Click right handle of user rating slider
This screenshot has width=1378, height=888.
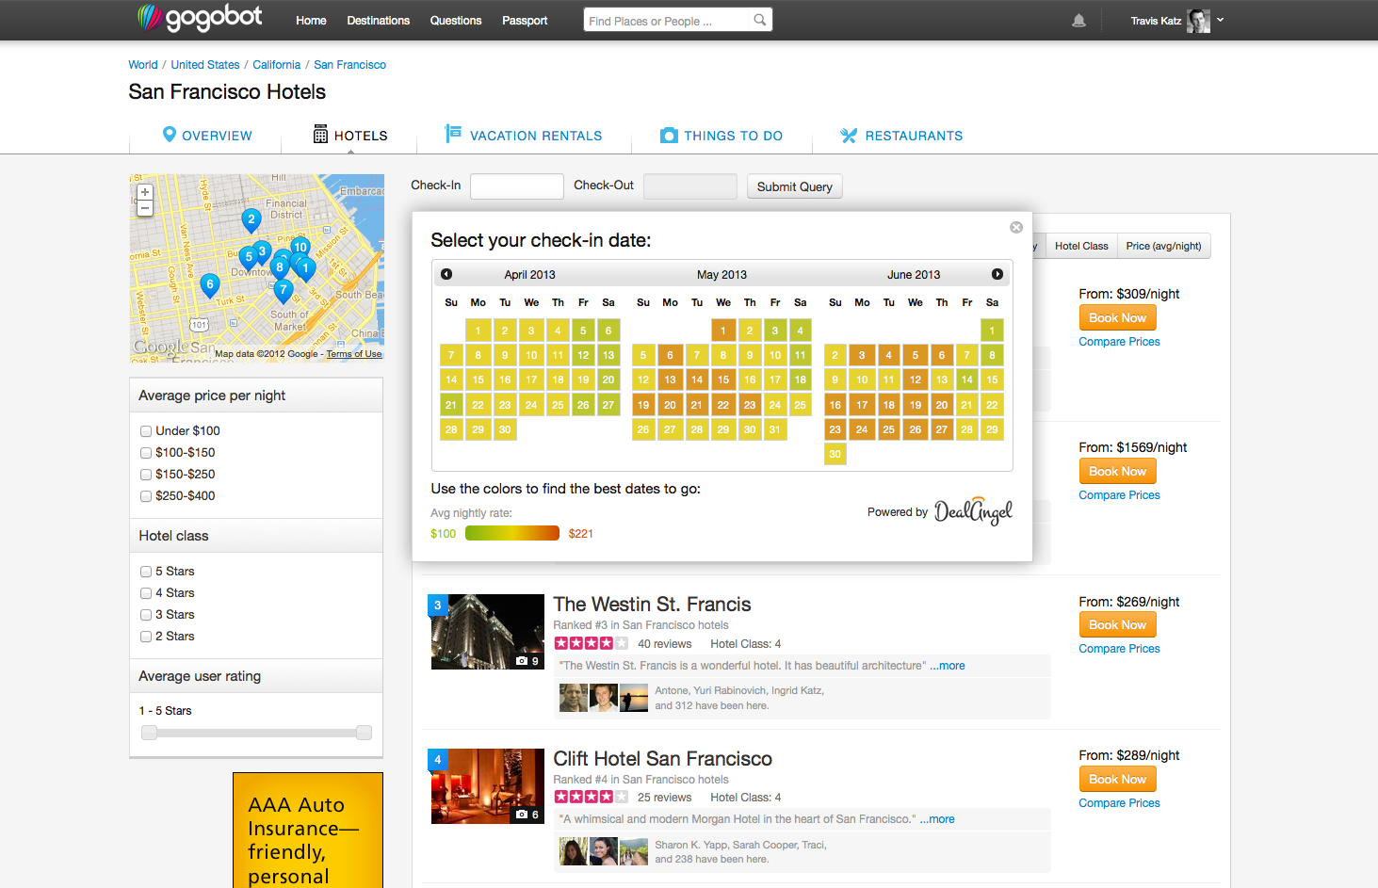coord(364,733)
